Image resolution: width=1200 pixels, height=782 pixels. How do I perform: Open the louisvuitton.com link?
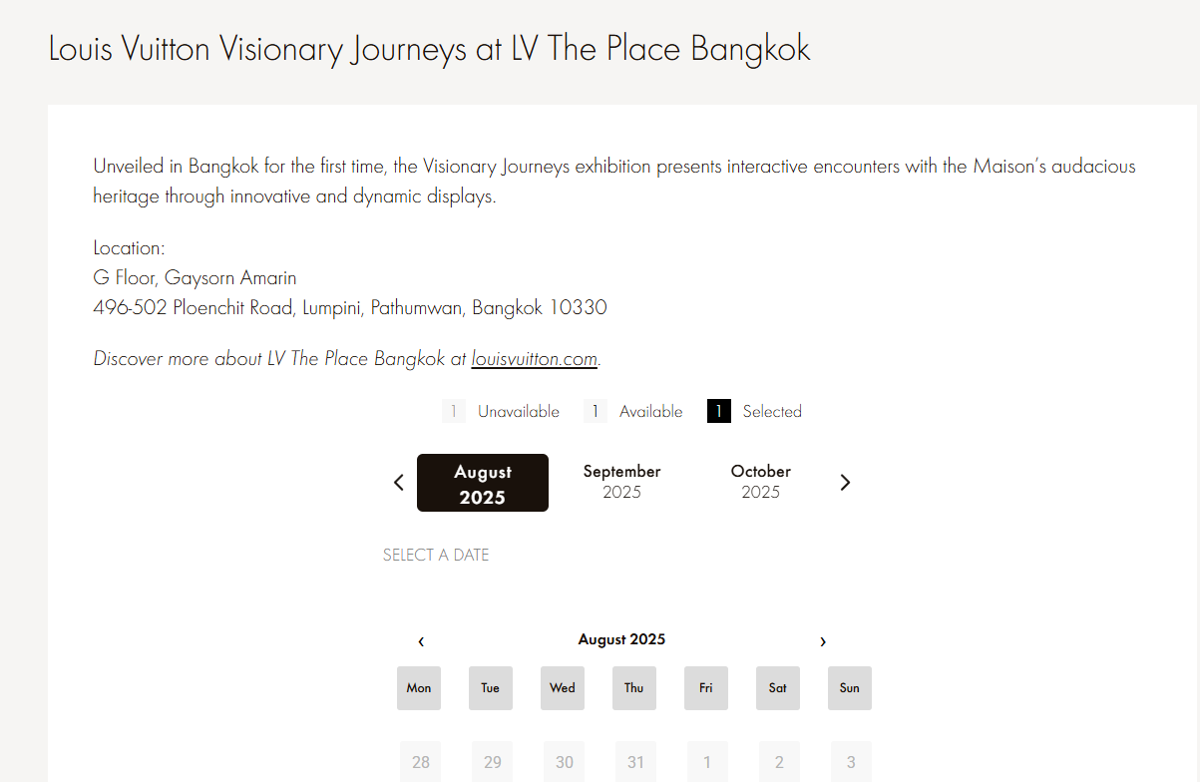(535, 358)
